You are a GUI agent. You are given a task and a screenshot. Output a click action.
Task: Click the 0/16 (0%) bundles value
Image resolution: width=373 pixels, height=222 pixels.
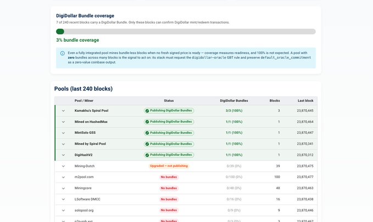tap(234, 199)
